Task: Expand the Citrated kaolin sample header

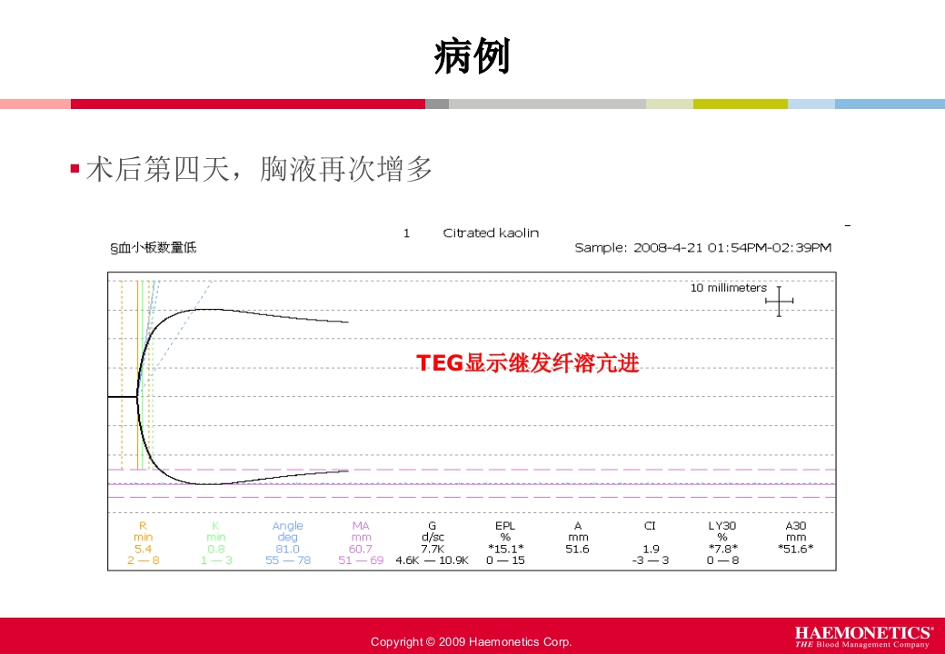Action: (492, 233)
